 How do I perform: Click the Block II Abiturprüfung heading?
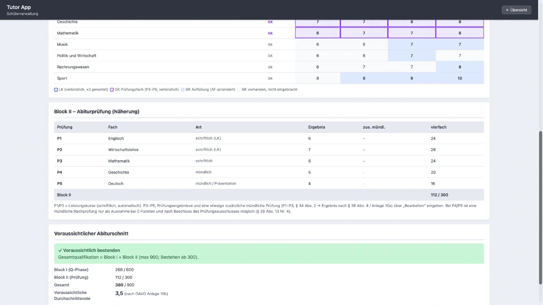(97, 111)
